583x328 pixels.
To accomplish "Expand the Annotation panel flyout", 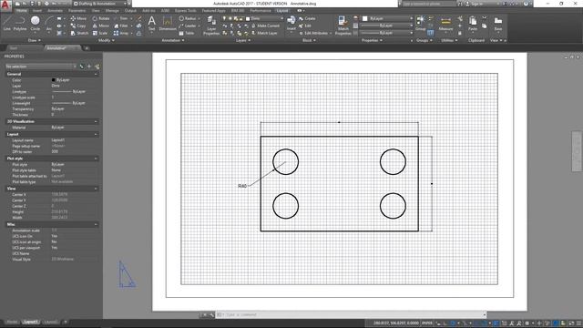I will click(173, 40).
